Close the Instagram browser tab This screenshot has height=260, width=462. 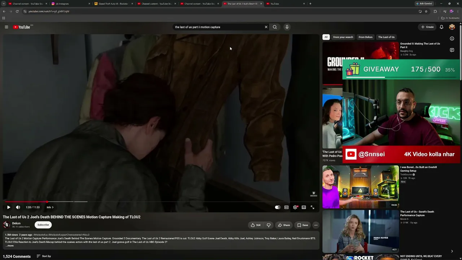pyautogui.click(x=89, y=4)
